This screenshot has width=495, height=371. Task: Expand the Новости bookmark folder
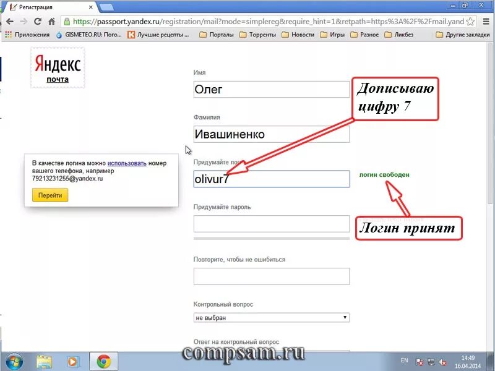pos(298,35)
